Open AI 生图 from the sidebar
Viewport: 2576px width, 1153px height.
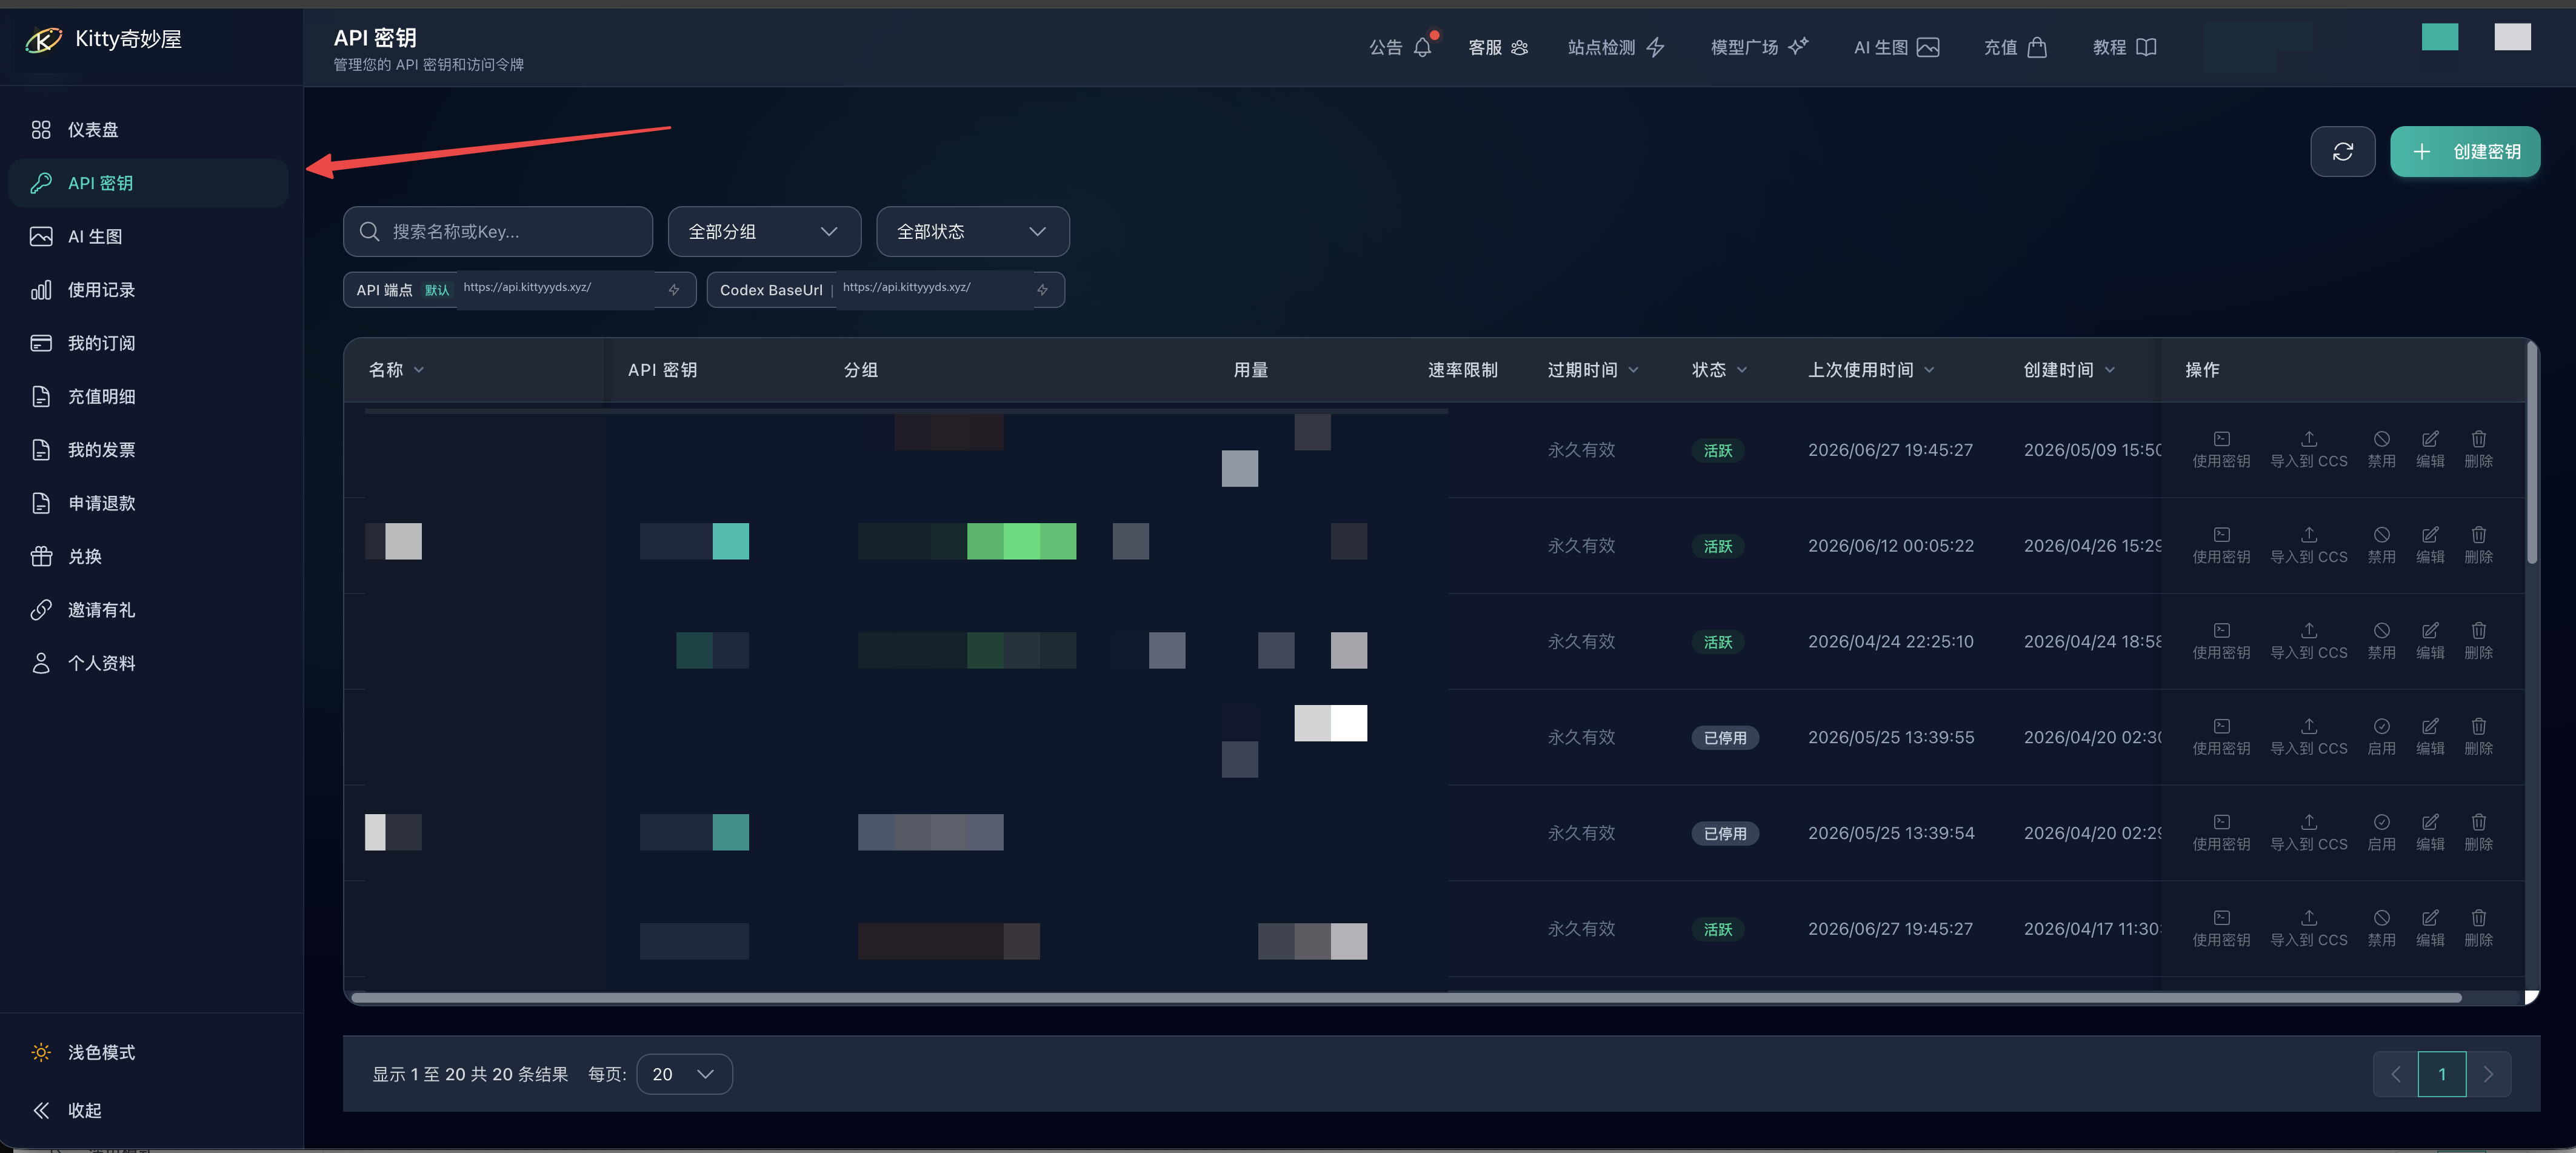click(148, 236)
